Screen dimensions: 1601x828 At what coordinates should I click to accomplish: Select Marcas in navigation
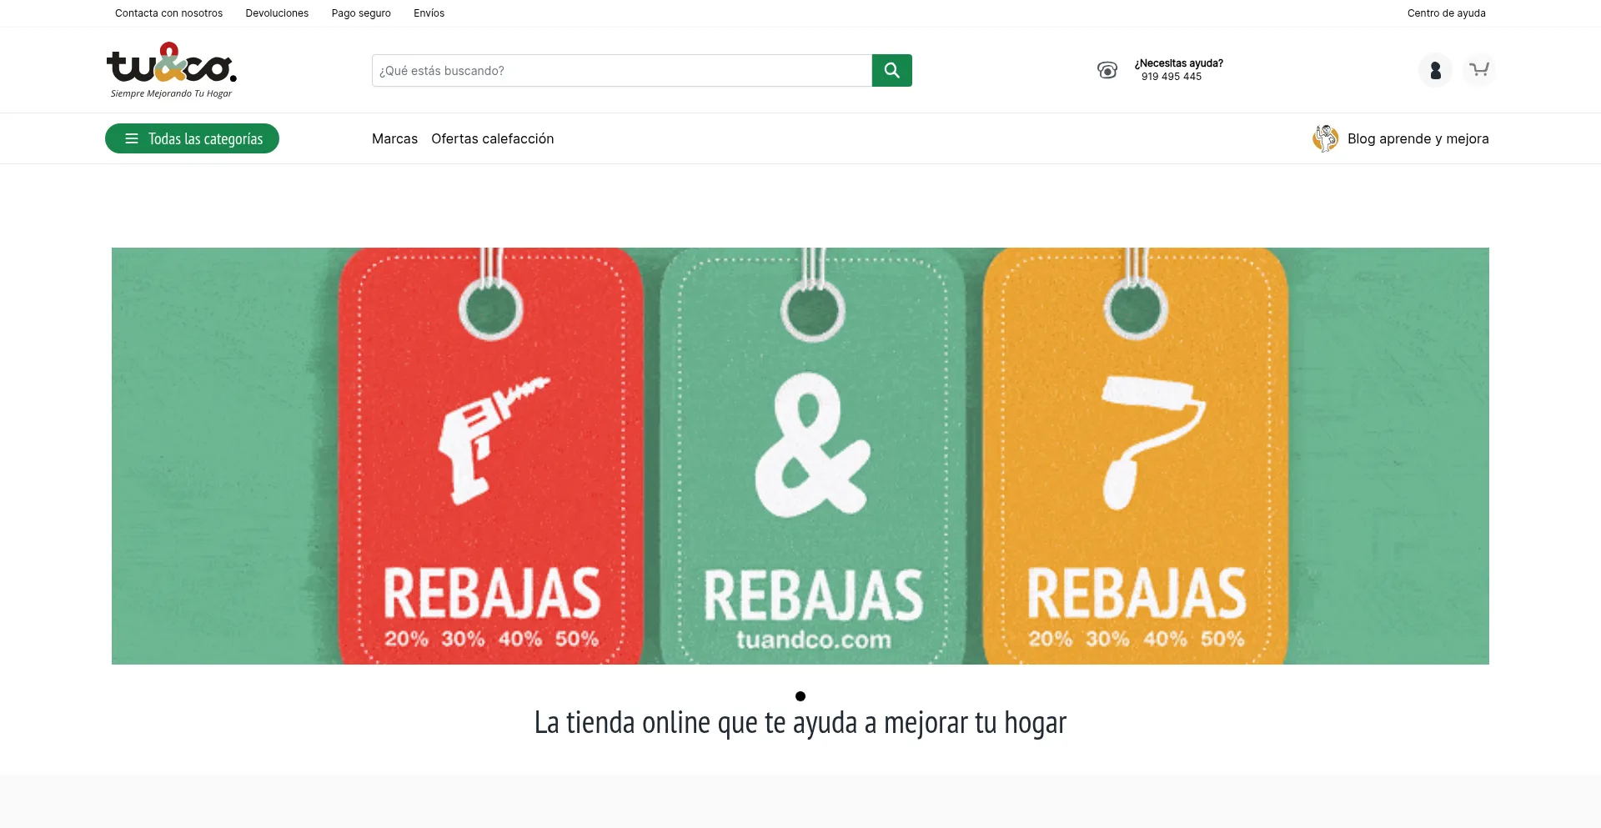pos(394,138)
